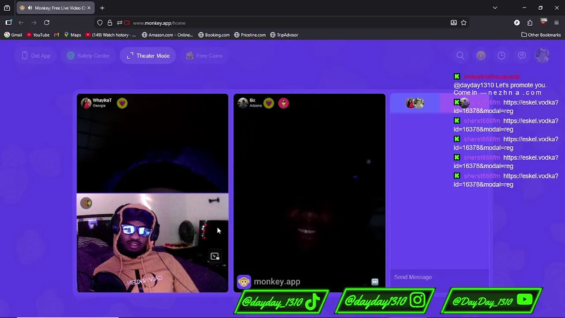
Task: Click the round badge icon beside search
Action: click(481, 55)
